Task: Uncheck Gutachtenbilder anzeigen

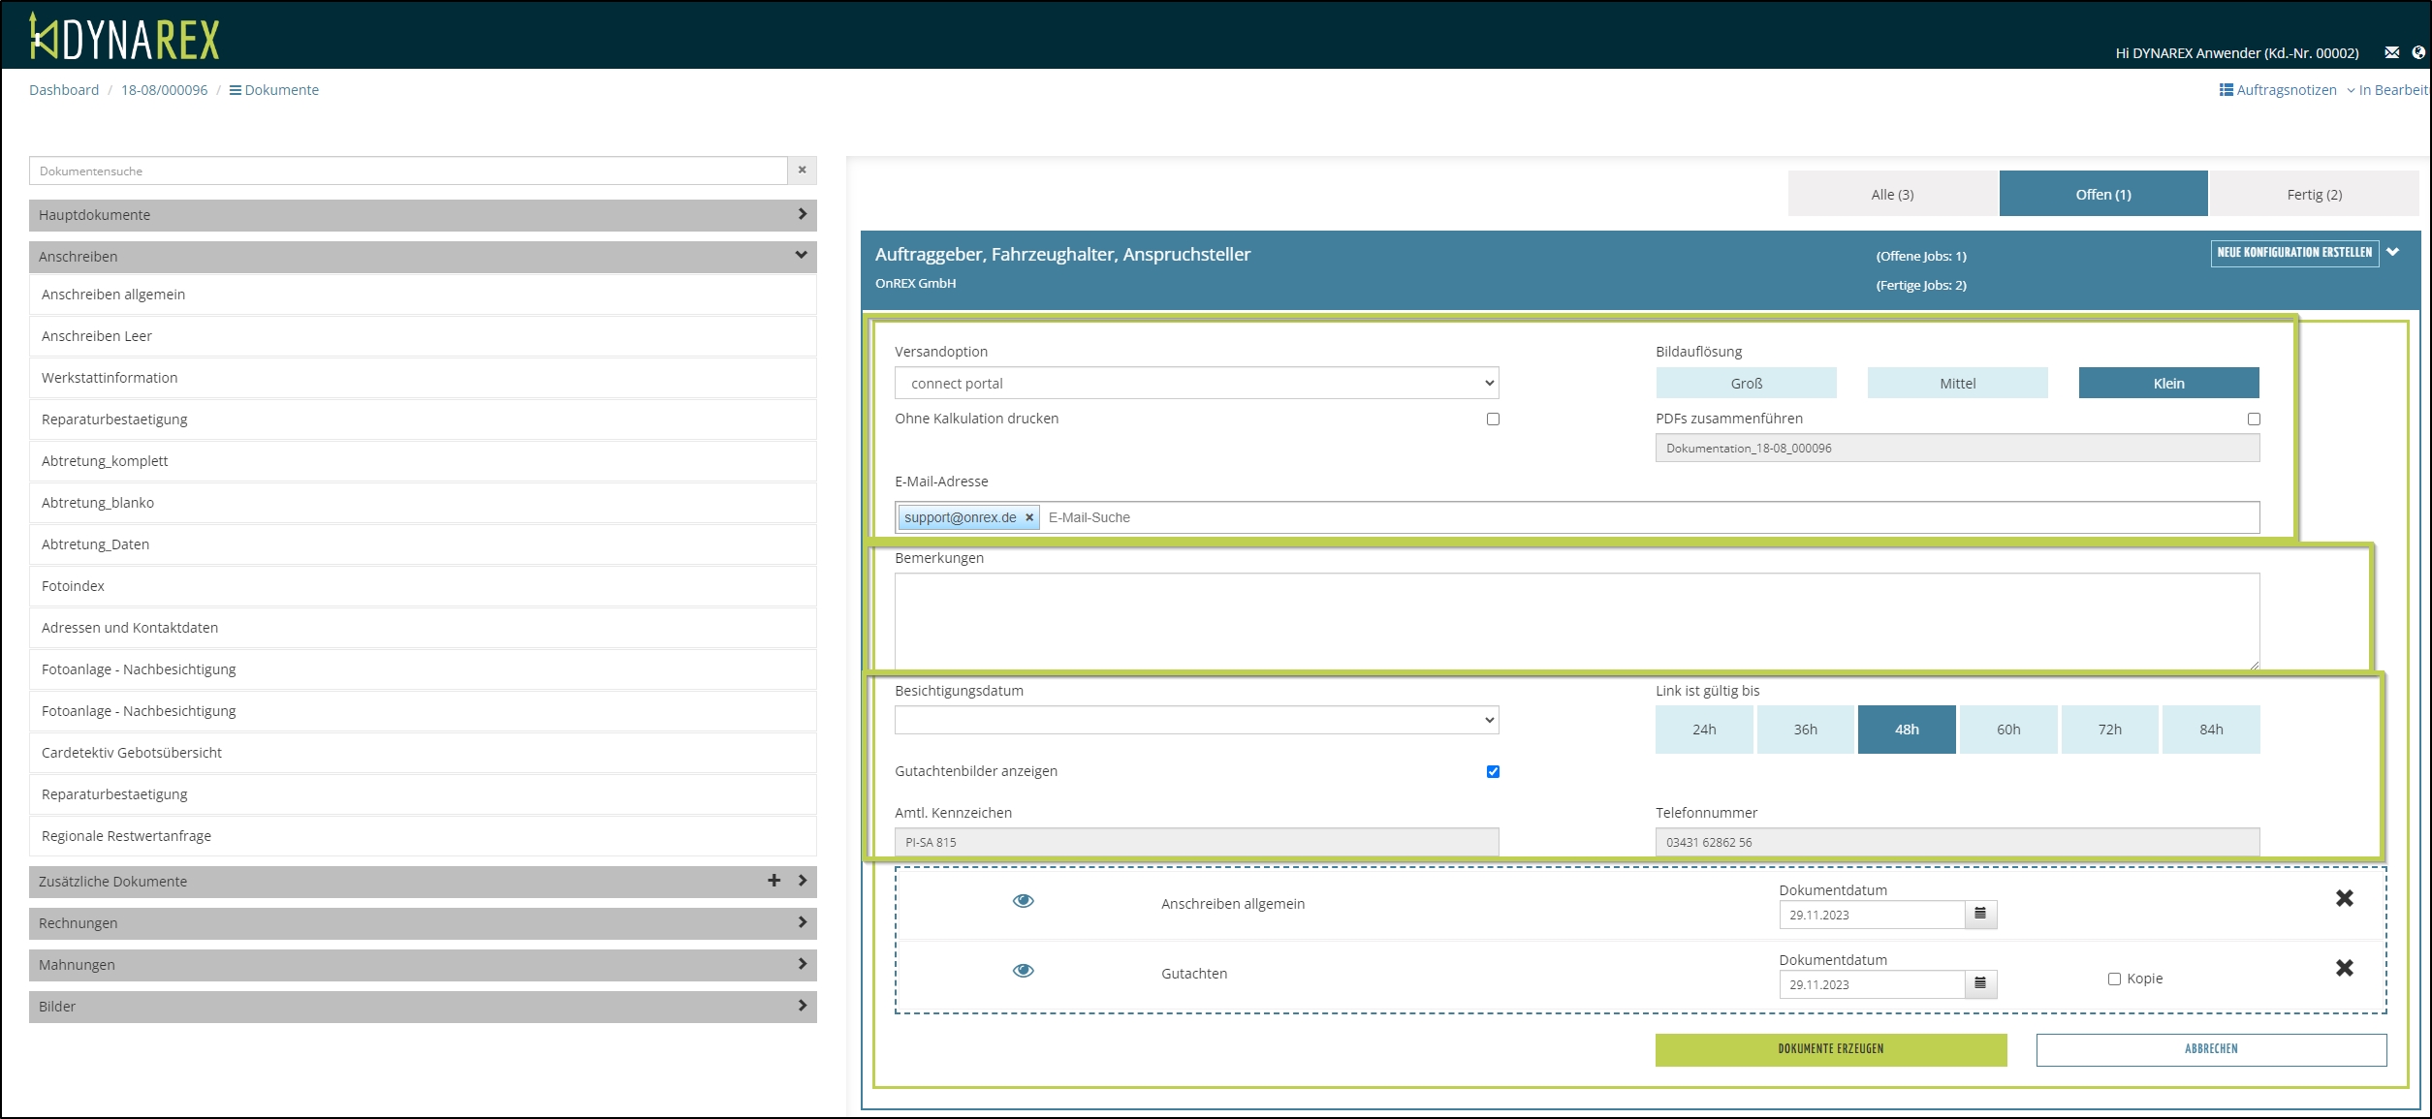Action: 1493,771
